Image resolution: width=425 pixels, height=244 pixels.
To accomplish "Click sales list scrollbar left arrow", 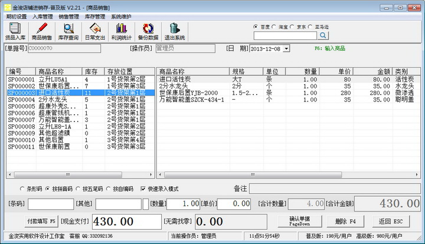I will tap(160, 175).
